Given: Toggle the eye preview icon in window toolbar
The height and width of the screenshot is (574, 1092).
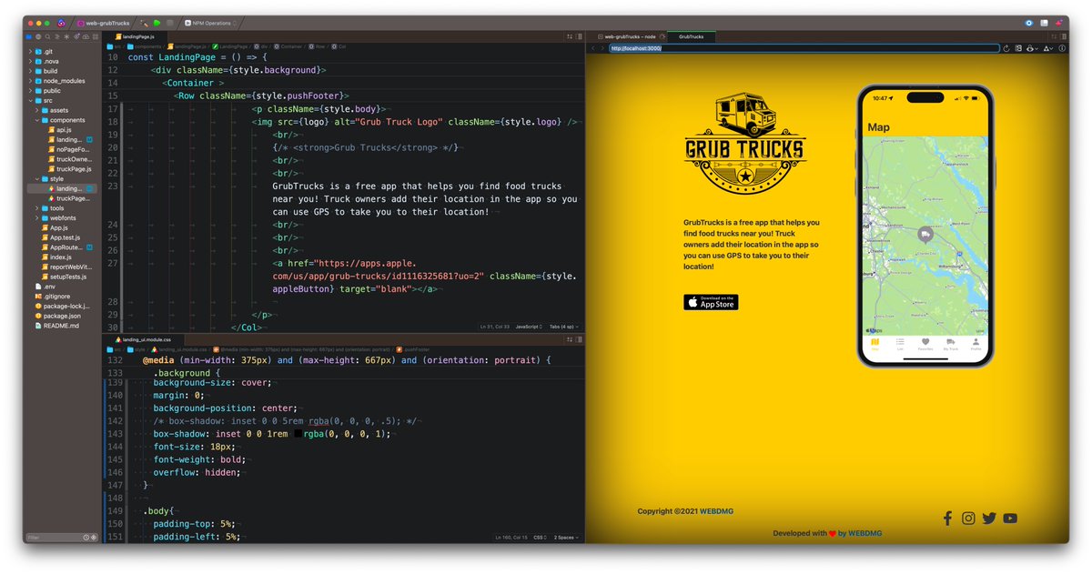Looking at the screenshot, I should [x=1029, y=22].
